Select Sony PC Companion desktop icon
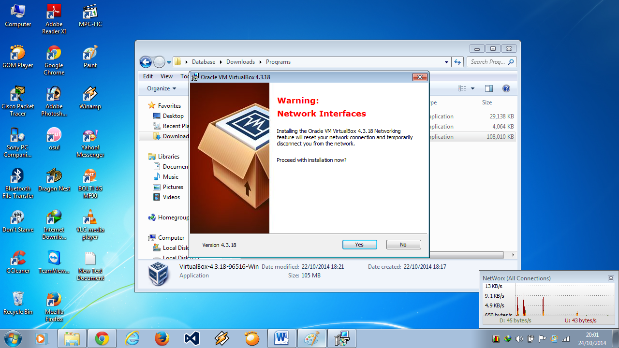The height and width of the screenshot is (348, 619). coord(18,142)
